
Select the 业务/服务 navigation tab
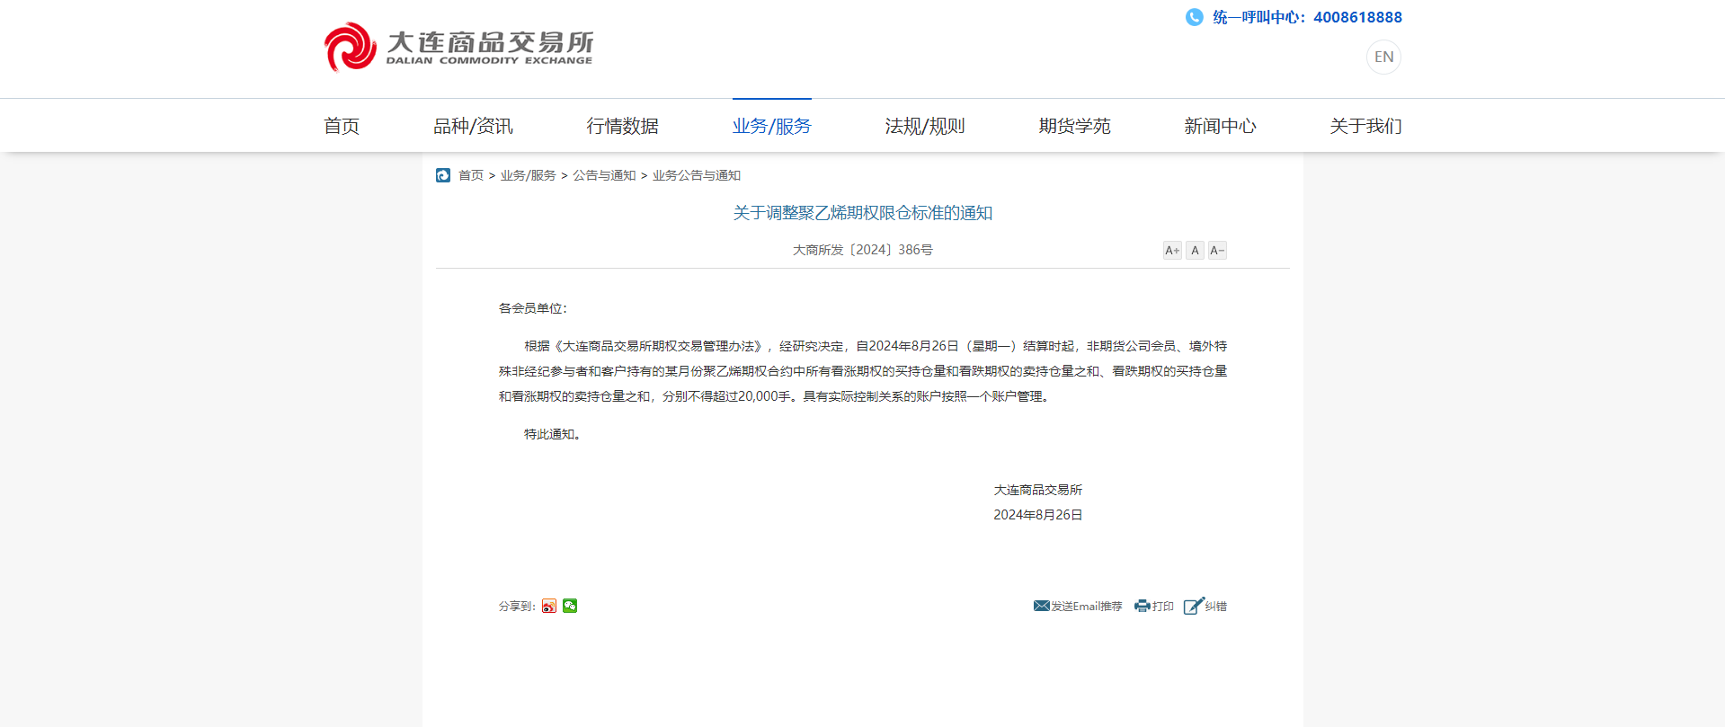tap(771, 126)
